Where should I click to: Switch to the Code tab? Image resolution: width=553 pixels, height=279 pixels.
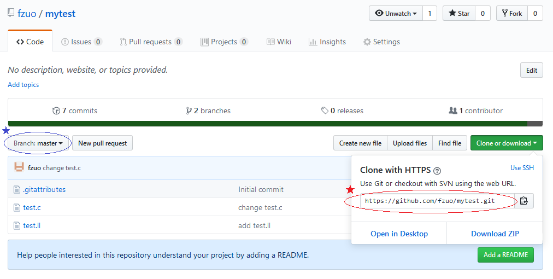(30, 42)
